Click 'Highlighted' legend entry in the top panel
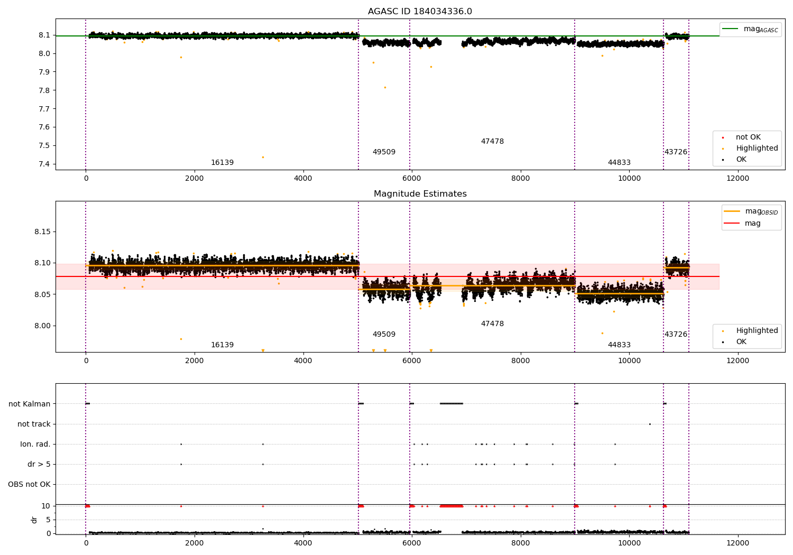The height and width of the screenshot is (555, 793). click(751, 148)
